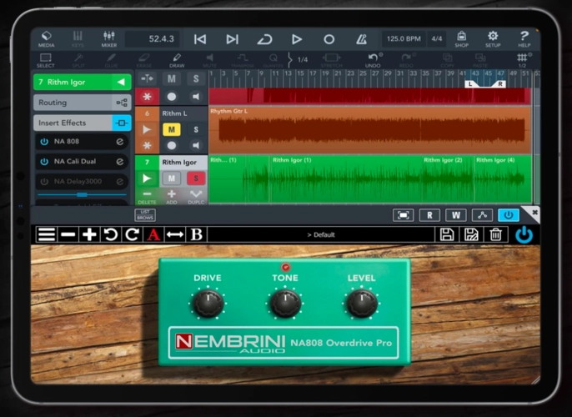The image size is (572, 417).
Task: Tap the 52.4.3 position display
Action: (x=152, y=38)
